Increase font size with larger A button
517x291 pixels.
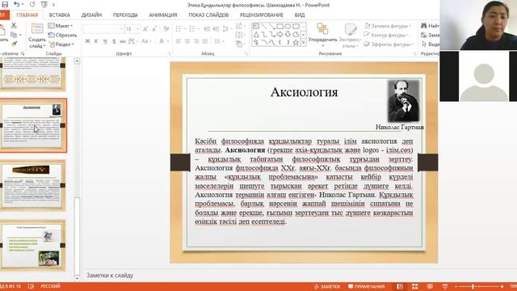coord(145,29)
